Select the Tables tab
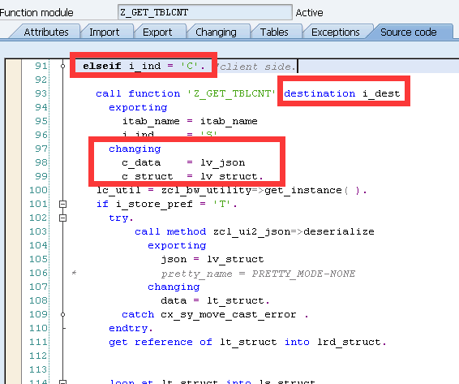Screen dimensions: 459x384 (x=274, y=32)
